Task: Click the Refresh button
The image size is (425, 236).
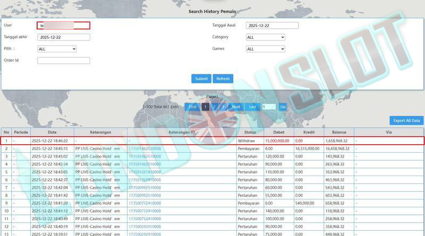Action: 223,78
